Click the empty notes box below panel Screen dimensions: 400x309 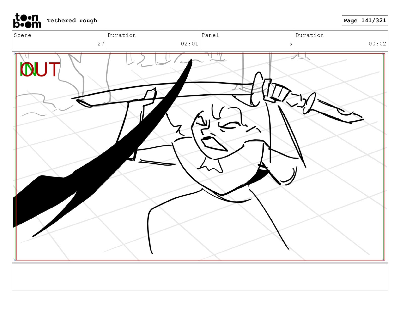tap(200, 277)
